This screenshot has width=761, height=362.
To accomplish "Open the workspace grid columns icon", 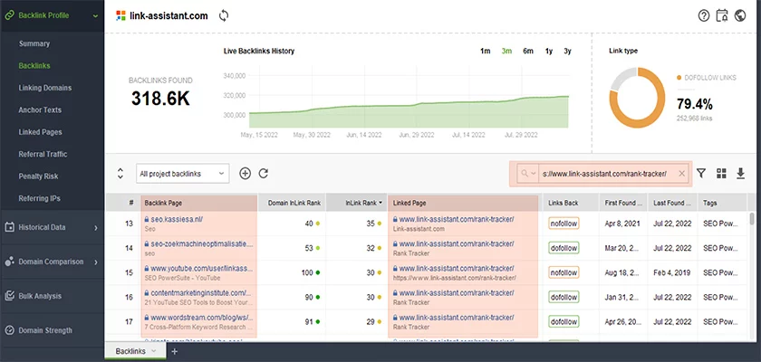I will [x=721, y=174].
